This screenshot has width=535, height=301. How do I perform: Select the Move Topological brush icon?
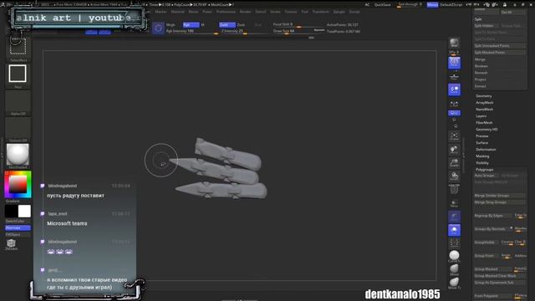[454, 283]
